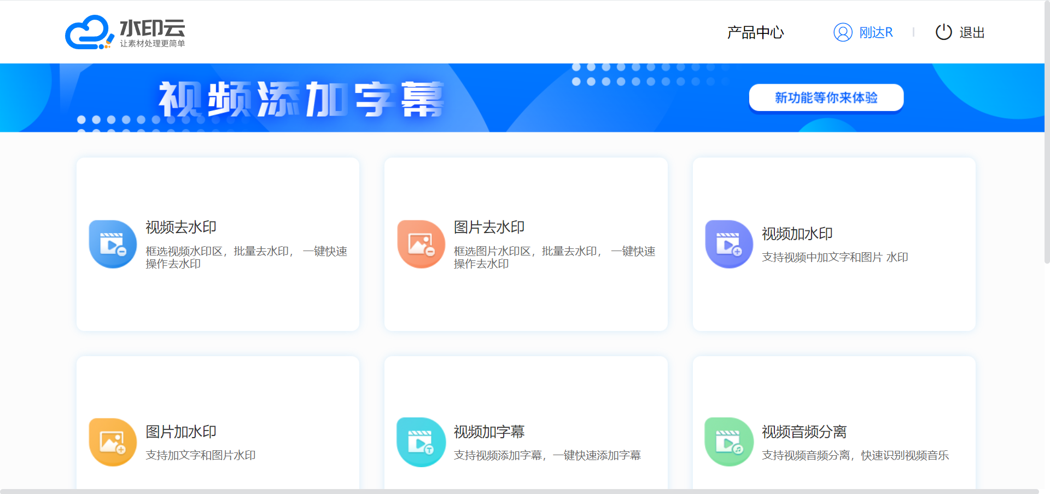Click the power icon beside 退出
Image resolution: width=1050 pixels, height=494 pixels.
pos(944,32)
